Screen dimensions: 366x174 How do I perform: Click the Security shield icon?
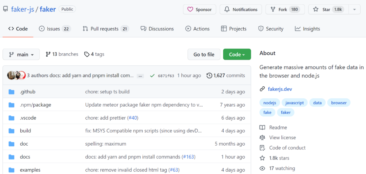[x=261, y=29]
